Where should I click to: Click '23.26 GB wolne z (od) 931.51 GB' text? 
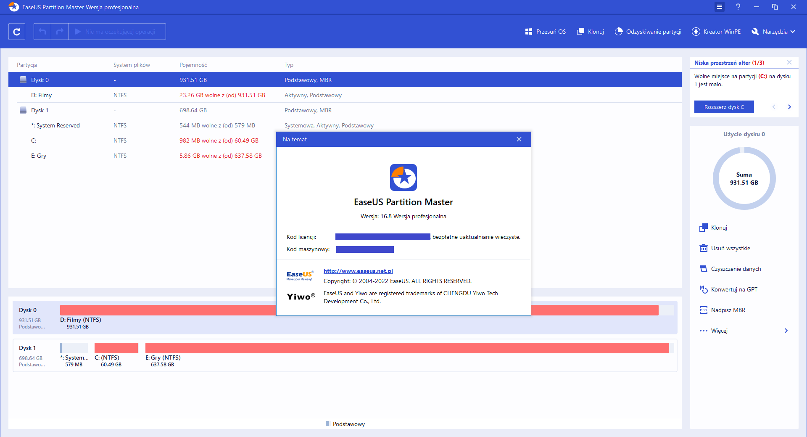click(222, 95)
